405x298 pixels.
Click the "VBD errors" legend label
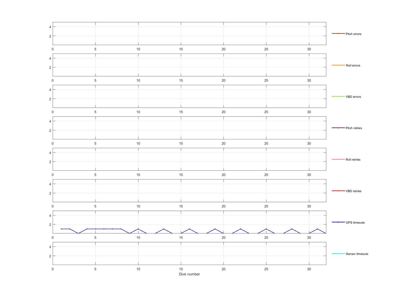(x=353, y=97)
